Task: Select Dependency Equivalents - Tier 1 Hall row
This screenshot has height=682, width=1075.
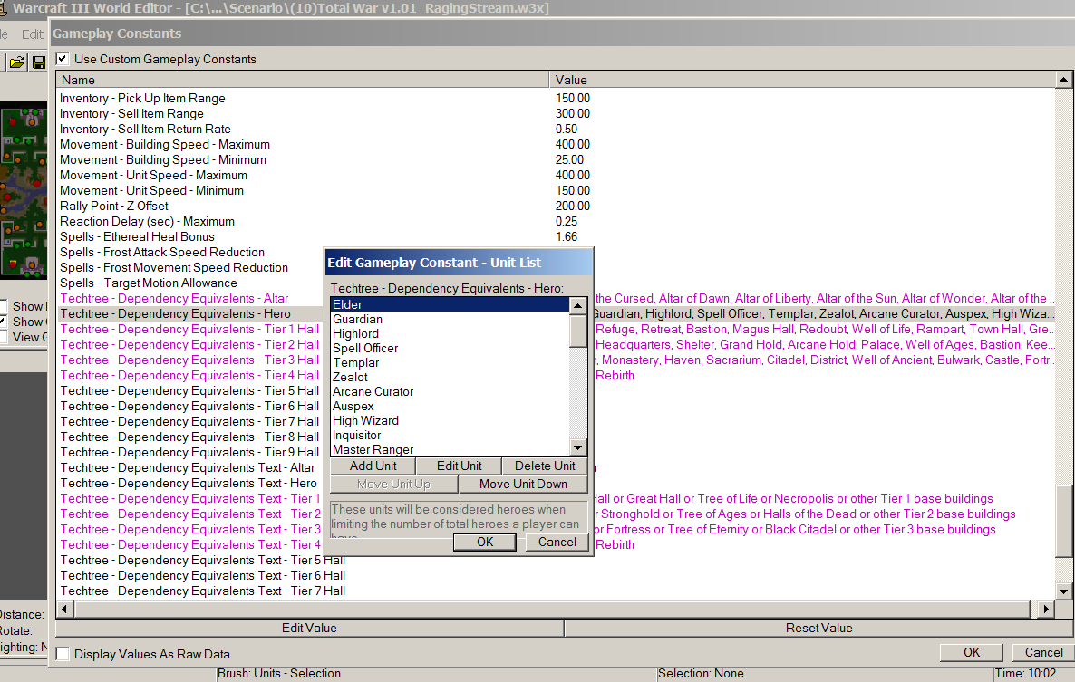Action: point(190,330)
